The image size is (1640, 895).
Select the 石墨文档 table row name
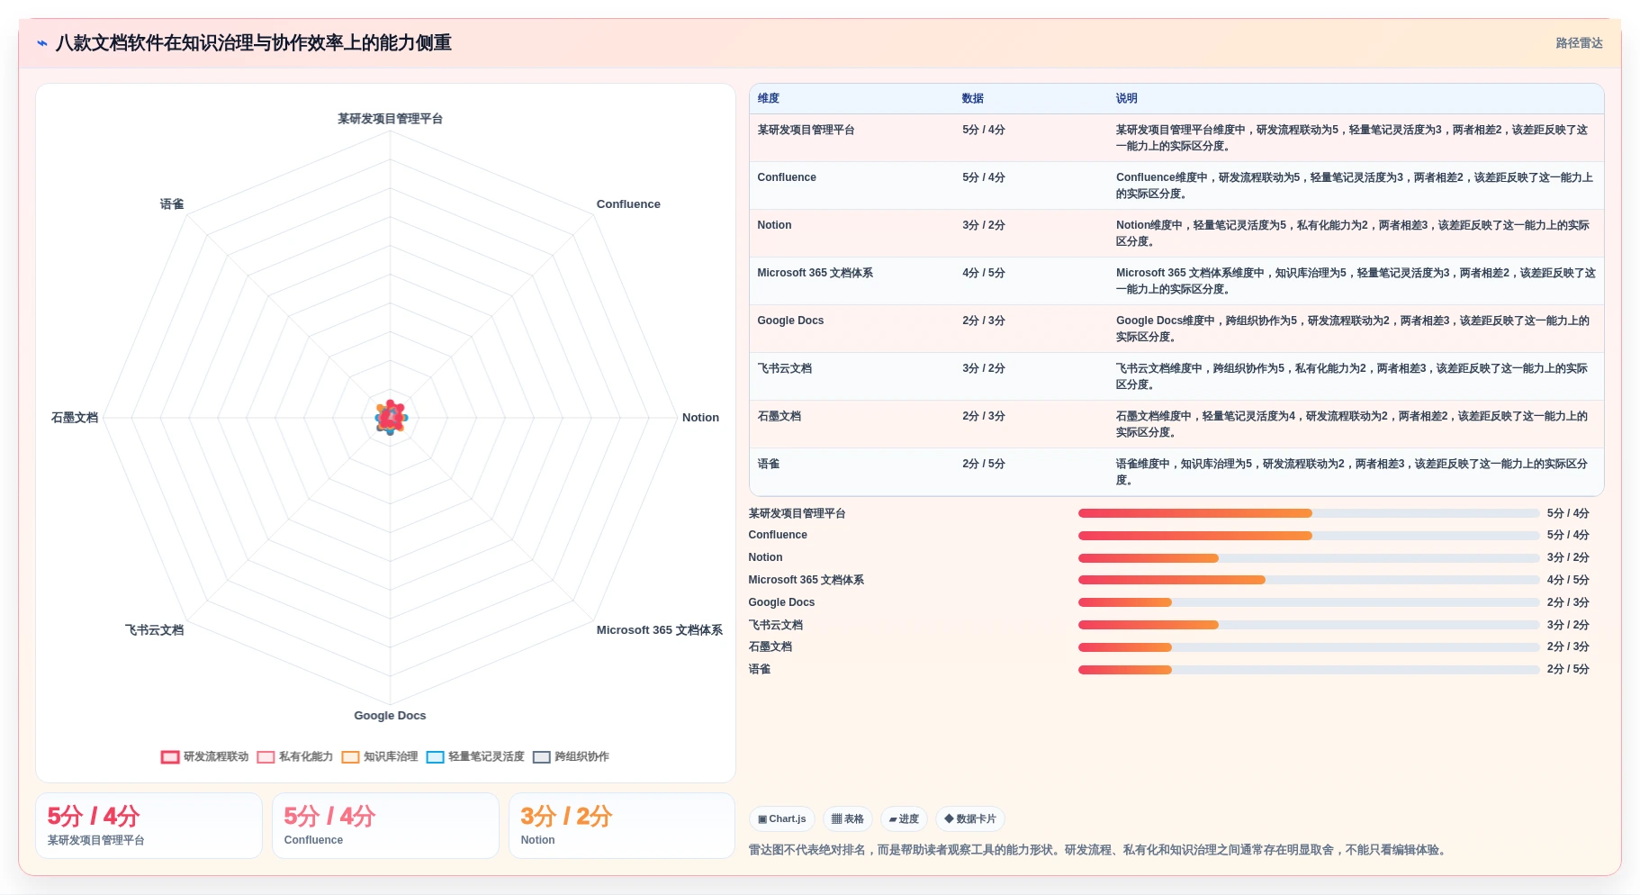tap(779, 416)
